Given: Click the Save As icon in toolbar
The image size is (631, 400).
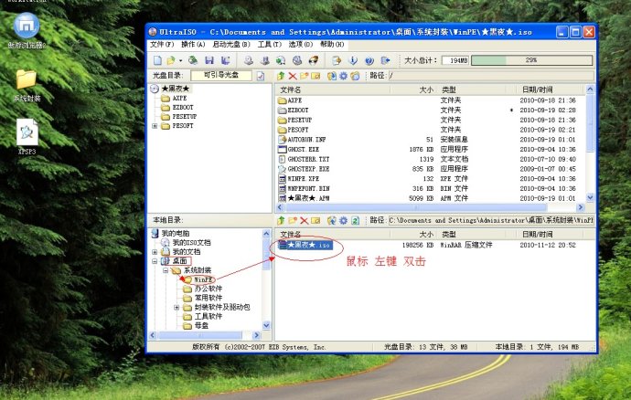Looking at the screenshot, I should [x=225, y=60].
